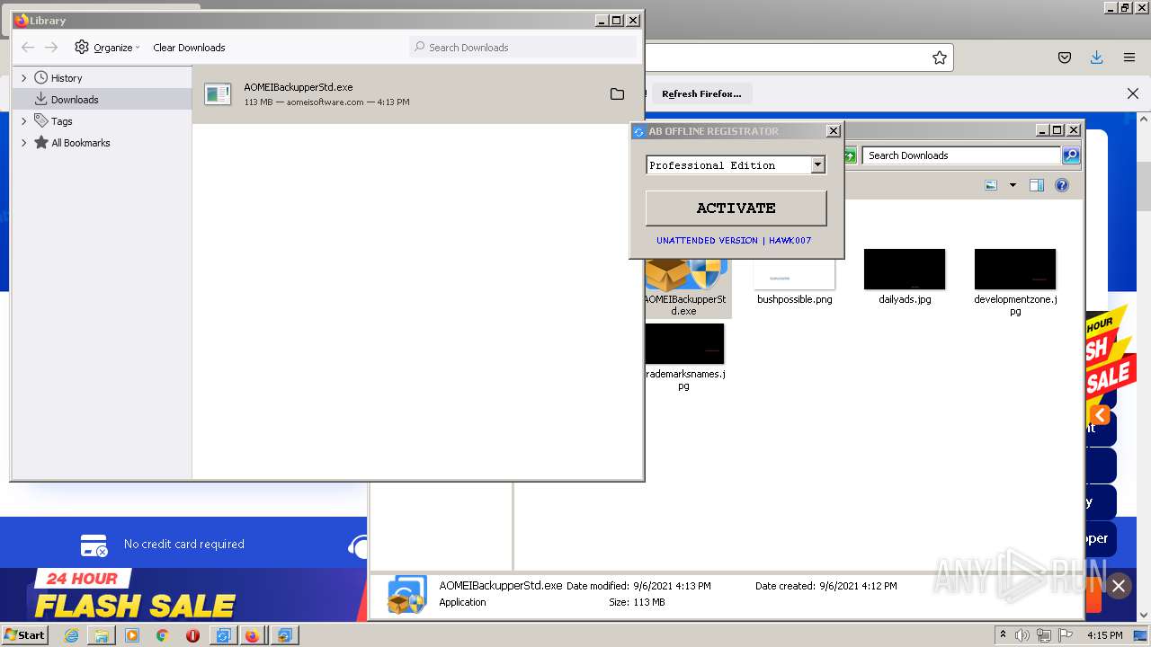
Task: Launch Chrome from taskbar
Action: point(163,635)
